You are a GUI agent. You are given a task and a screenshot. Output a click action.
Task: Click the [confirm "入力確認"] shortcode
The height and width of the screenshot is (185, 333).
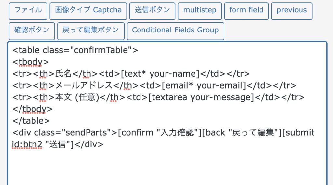[x=160, y=133]
